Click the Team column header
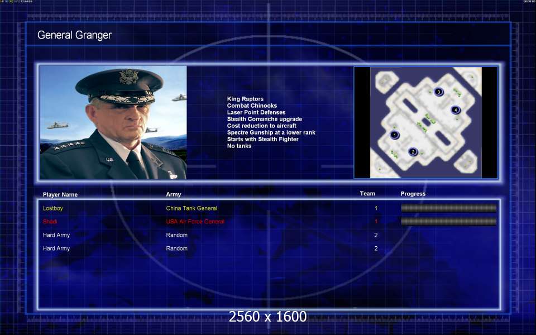The width and height of the screenshot is (536, 335). point(367,194)
